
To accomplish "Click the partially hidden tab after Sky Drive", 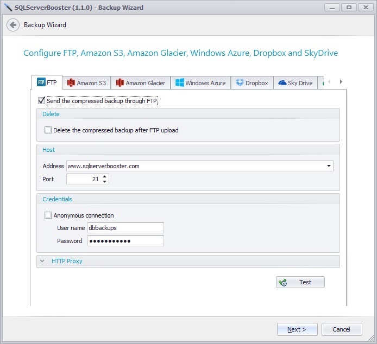I will coord(321,83).
